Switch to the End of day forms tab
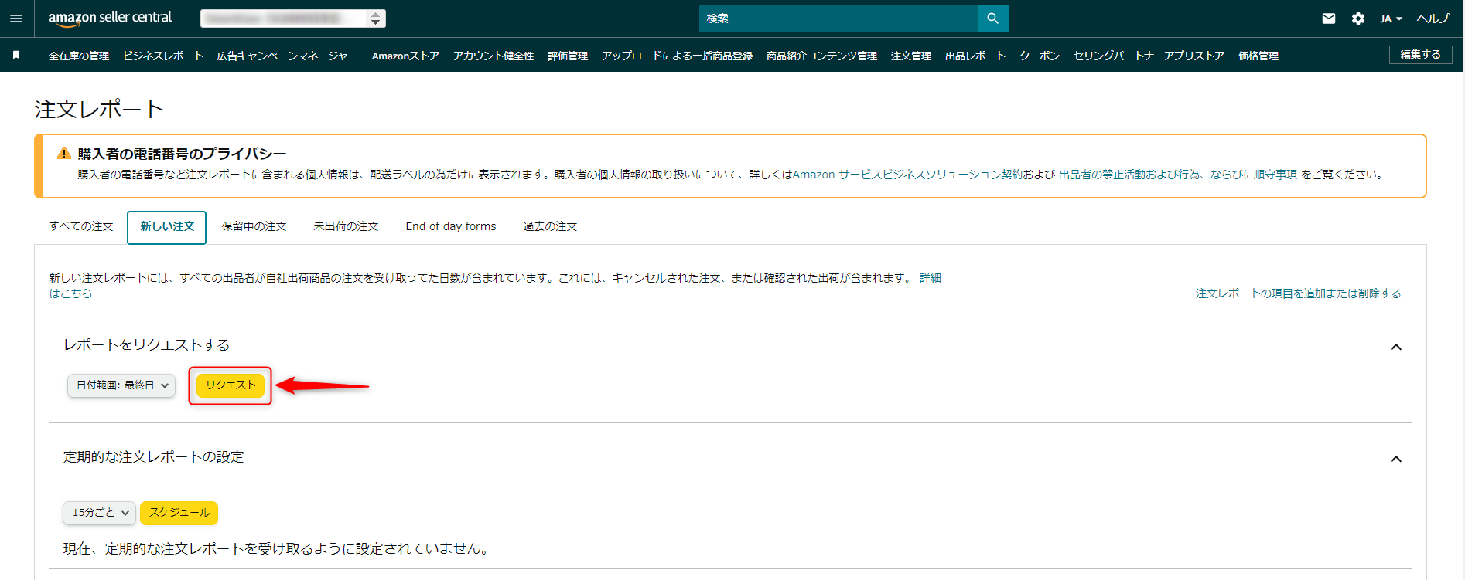 point(451,226)
